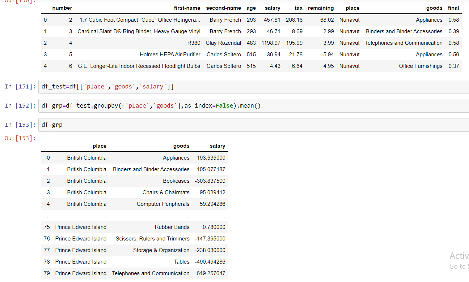Click the In [151] prompt label
Screen dimensions: 469x282
point(20,87)
